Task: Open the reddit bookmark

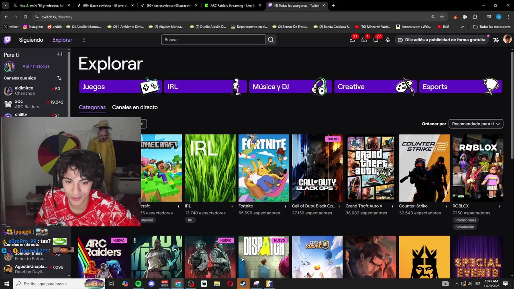Action: [x=55, y=26]
